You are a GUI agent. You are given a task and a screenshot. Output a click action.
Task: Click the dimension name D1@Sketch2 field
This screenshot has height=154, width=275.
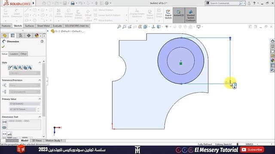point(24,104)
